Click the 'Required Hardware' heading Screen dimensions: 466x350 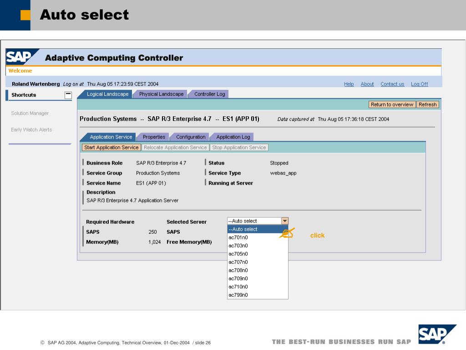pyautogui.click(x=110, y=222)
